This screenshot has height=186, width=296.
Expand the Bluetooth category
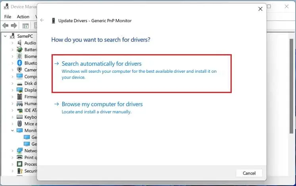[x=12, y=63]
